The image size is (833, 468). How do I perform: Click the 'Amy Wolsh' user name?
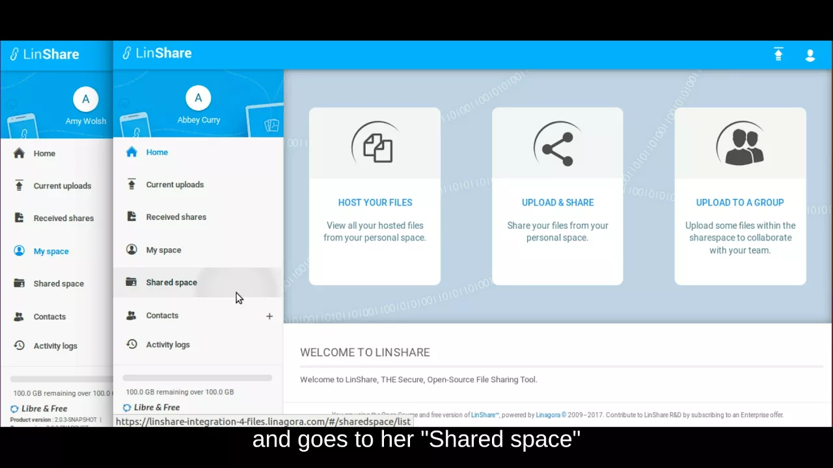[x=86, y=122]
